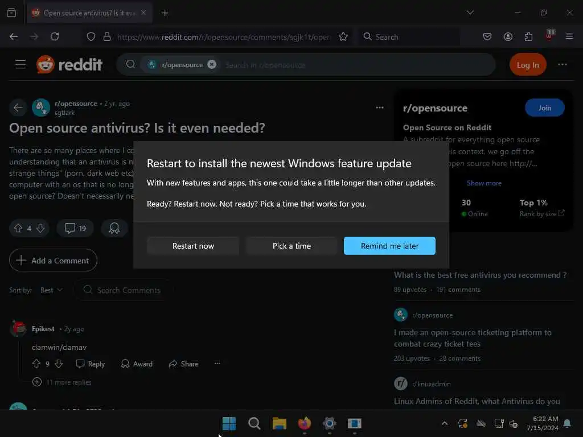This screenshot has width=583, height=437.
Task: Bookmark this page with star icon
Action: [343, 36]
